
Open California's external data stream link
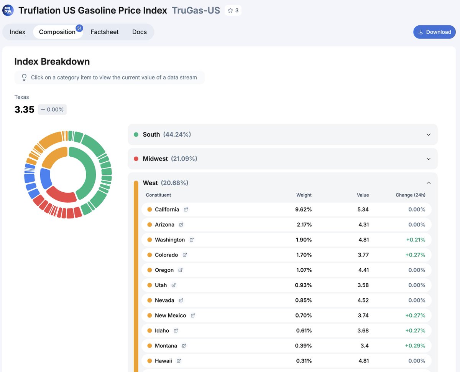click(x=186, y=209)
